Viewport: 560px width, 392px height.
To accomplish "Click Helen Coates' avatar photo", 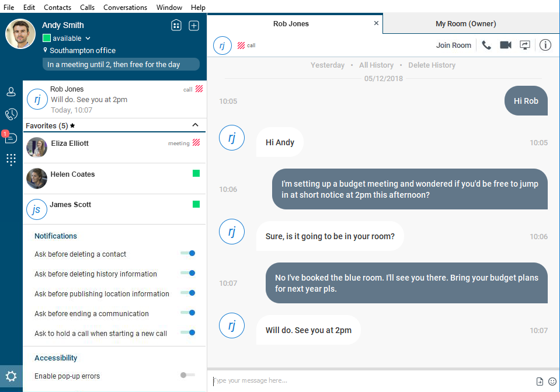I will click(x=37, y=178).
